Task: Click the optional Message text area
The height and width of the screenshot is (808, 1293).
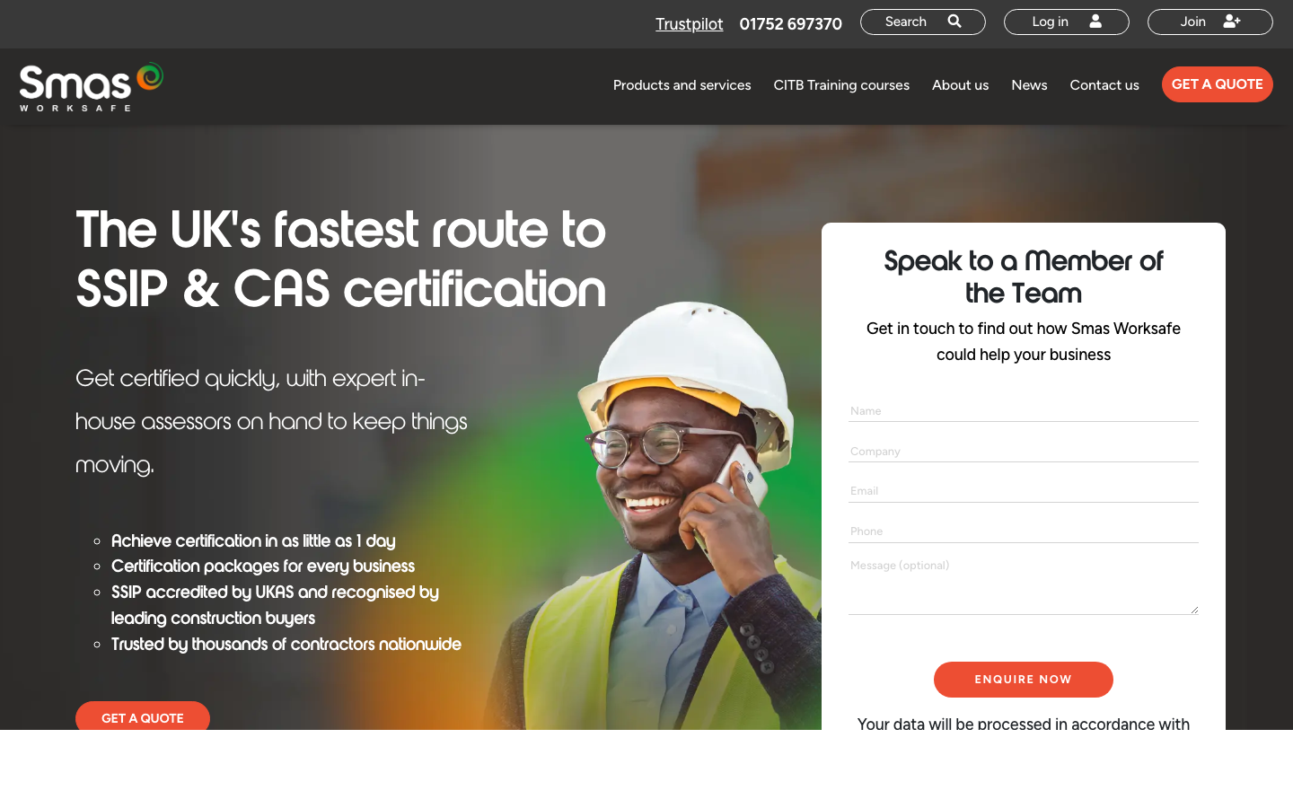Action: tap(1023, 582)
